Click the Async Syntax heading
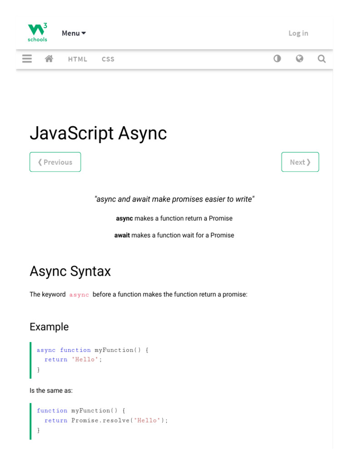Screen dimensions: 349x465 click(x=70, y=272)
